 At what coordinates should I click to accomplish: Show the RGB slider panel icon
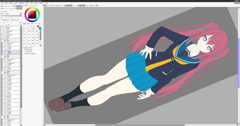[27, 5]
